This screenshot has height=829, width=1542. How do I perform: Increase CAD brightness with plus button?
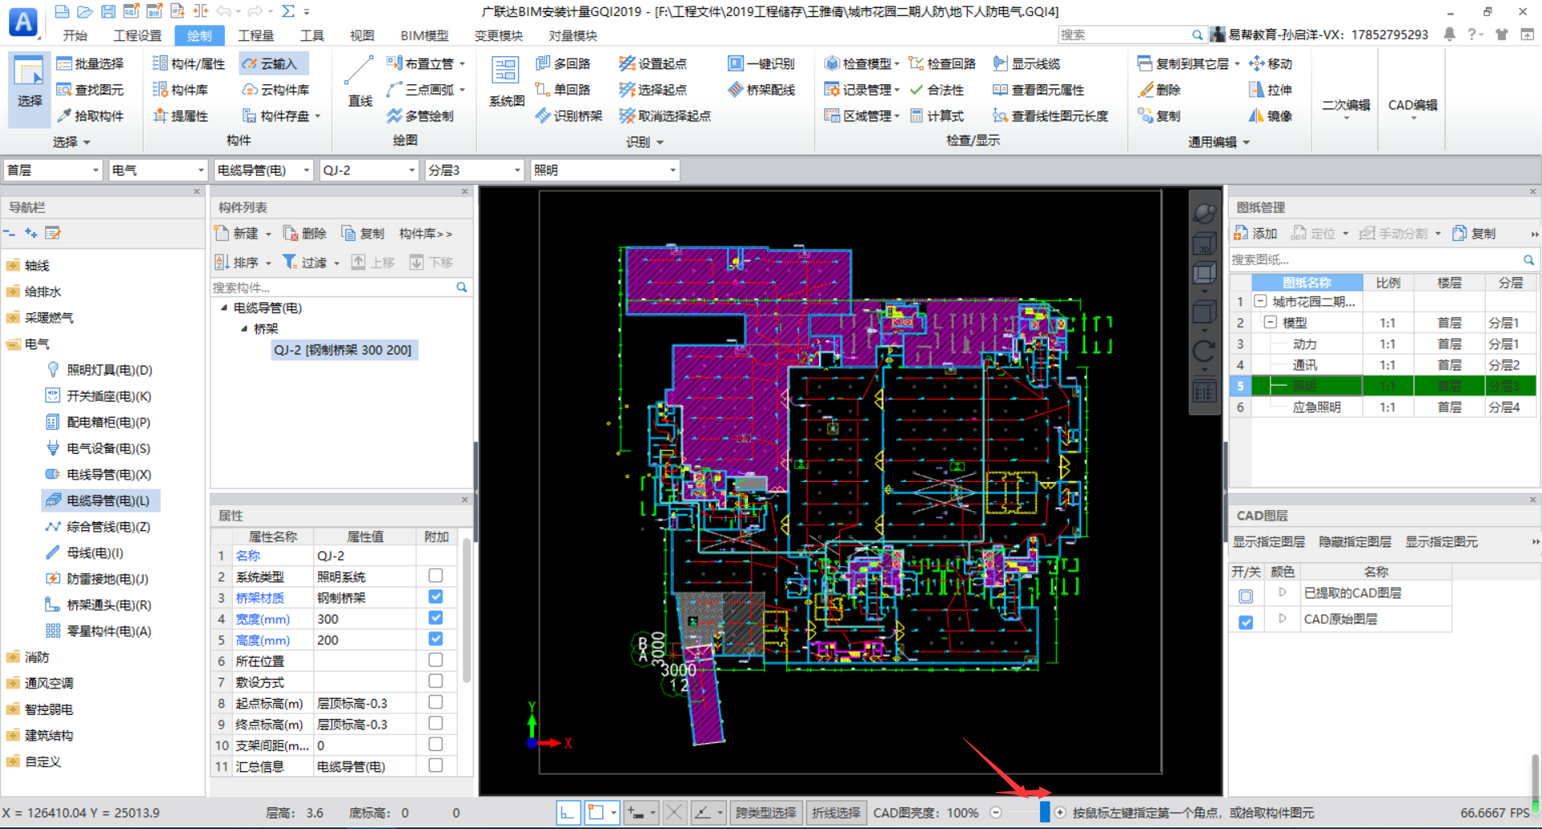(x=1060, y=812)
